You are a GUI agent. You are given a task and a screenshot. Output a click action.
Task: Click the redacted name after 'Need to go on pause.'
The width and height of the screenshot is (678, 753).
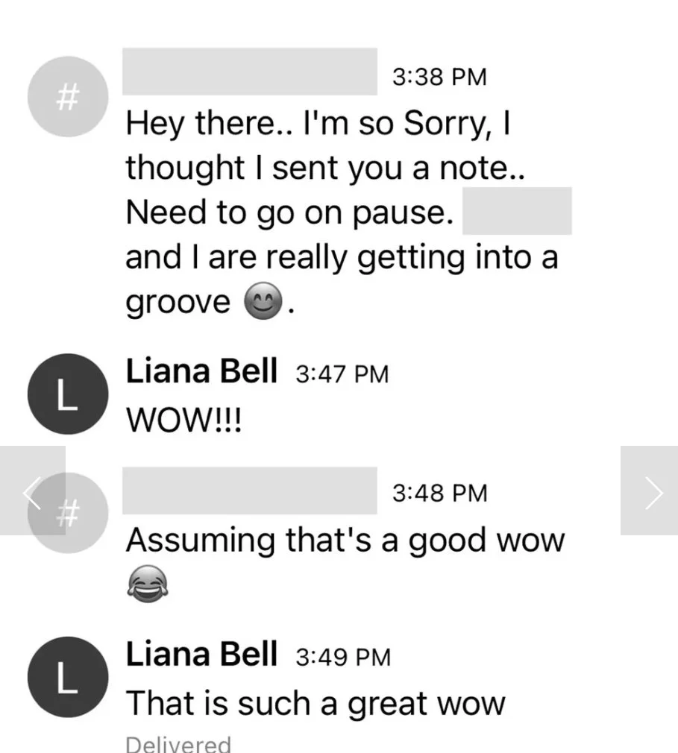pos(517,211)
